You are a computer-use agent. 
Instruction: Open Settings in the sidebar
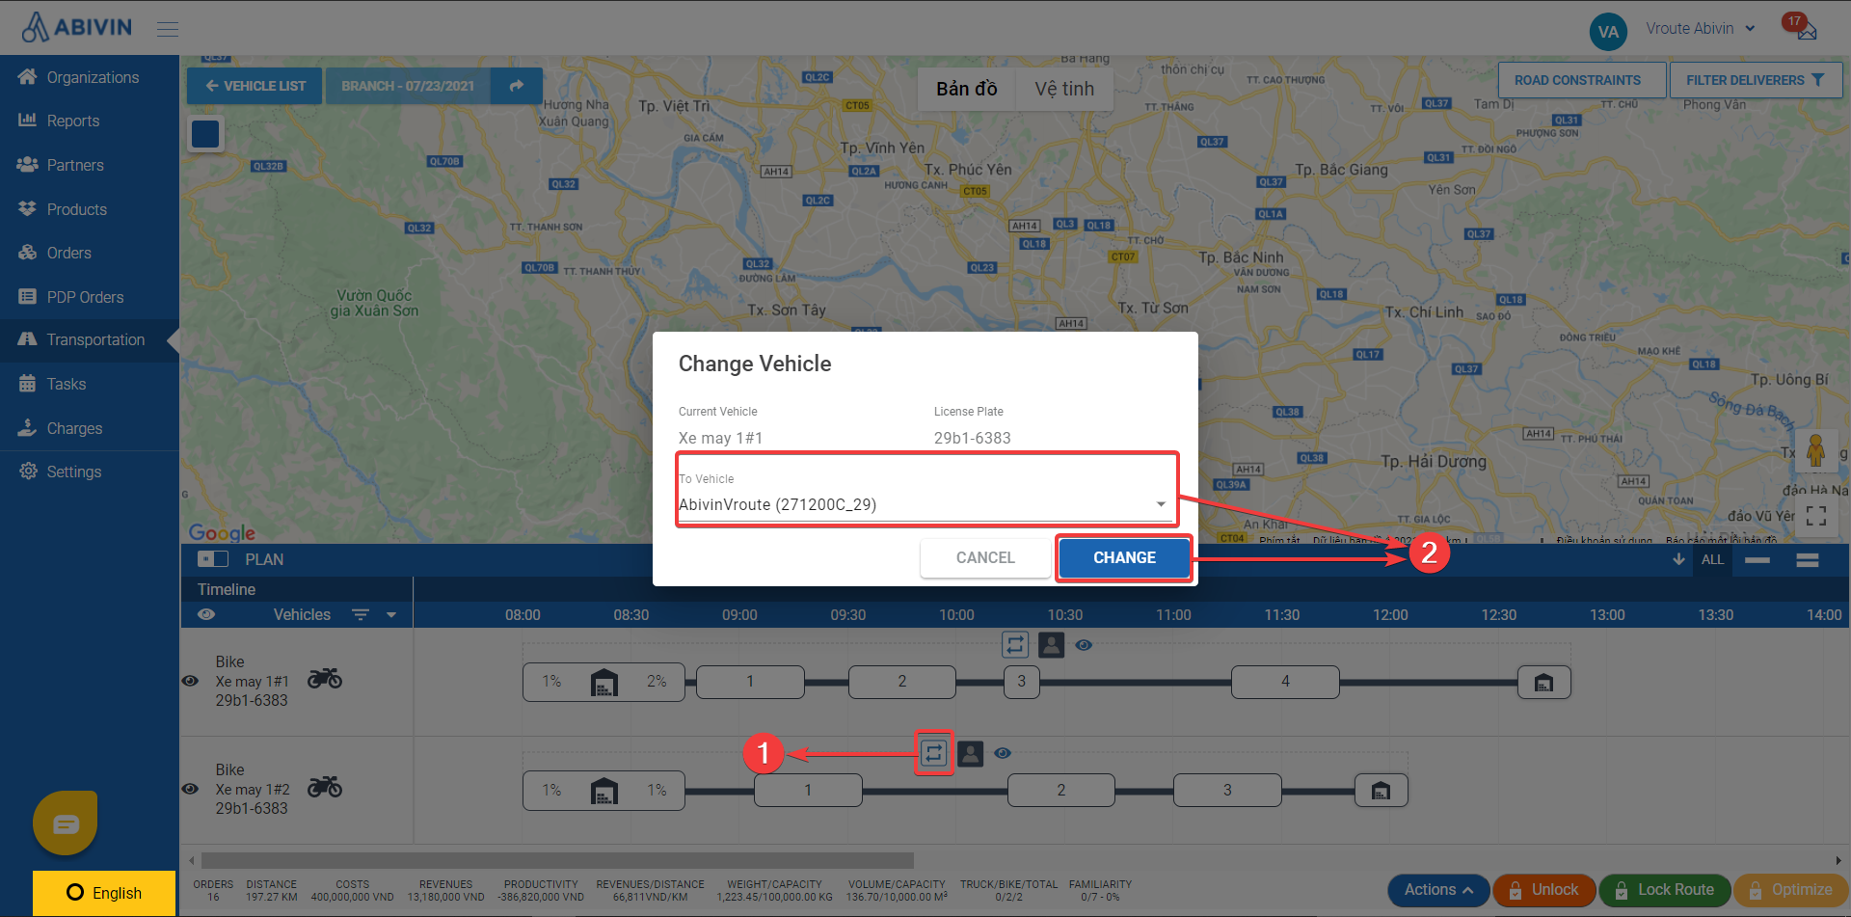[90, 472]
